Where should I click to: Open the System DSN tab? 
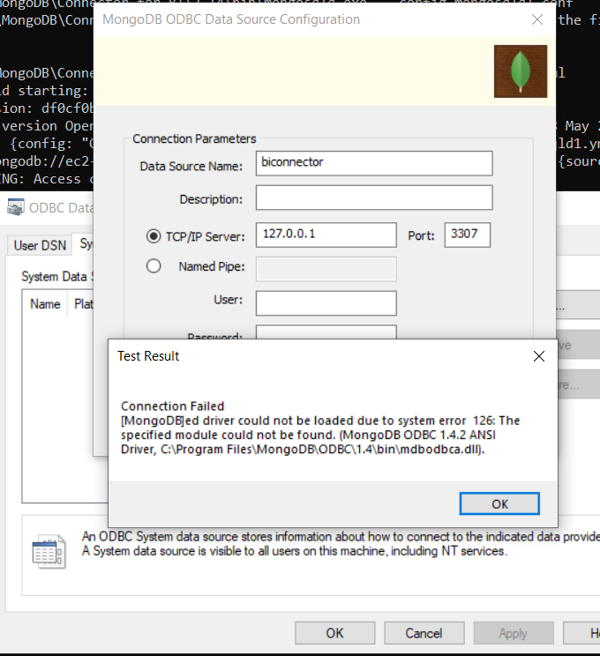click(85, 244)
